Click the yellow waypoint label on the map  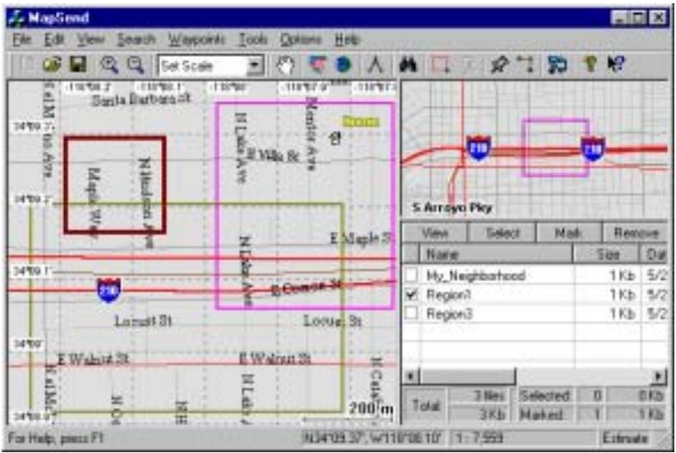pyautogui.click(x=361, y=122)
